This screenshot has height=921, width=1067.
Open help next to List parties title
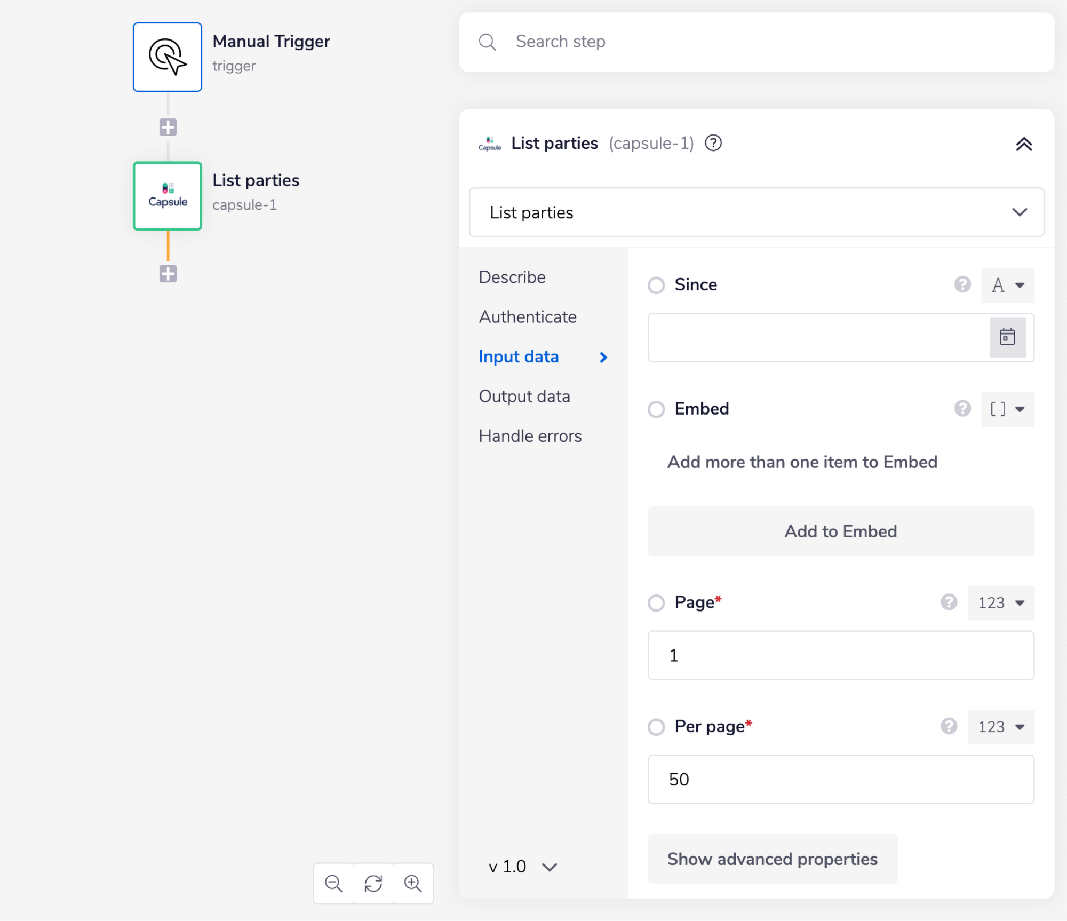pyautogui.click(x=713, y=144)
